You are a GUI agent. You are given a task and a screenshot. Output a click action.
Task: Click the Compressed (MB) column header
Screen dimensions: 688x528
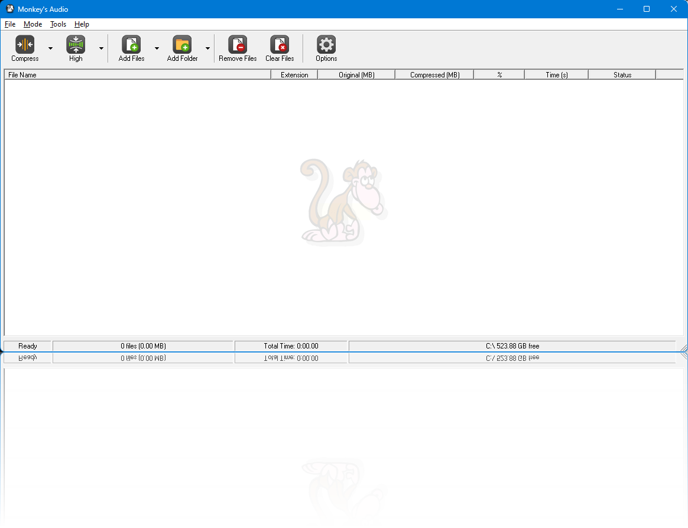(434, 75)
